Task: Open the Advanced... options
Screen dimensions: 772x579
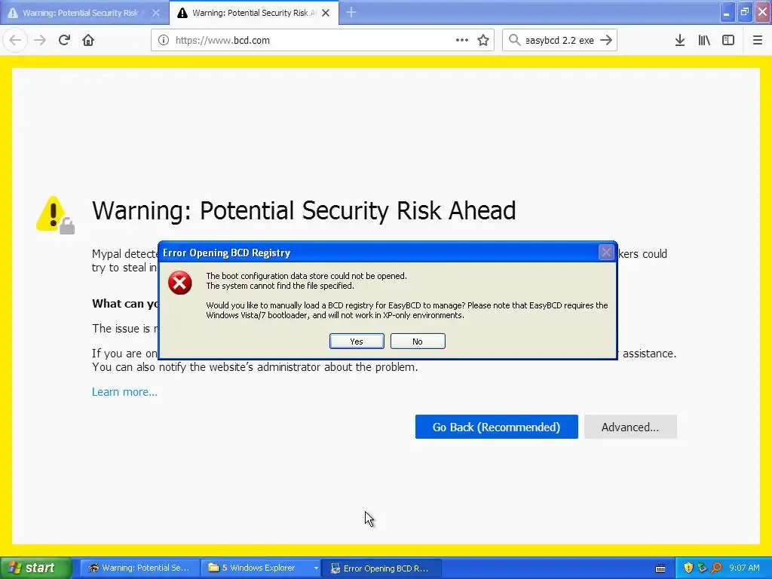Action: (x=630, y=427)
